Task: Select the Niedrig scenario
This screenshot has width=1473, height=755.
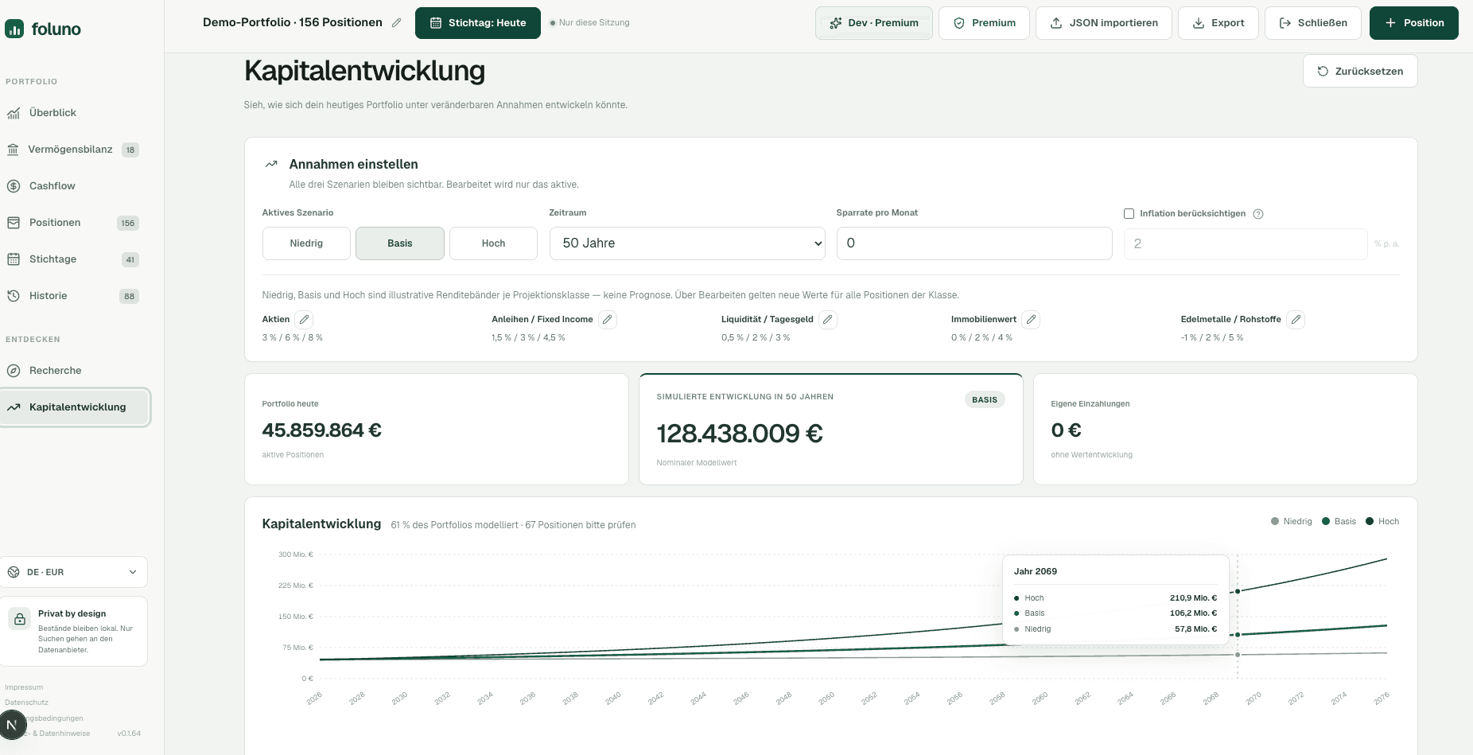Action: [x=306, y=243]
